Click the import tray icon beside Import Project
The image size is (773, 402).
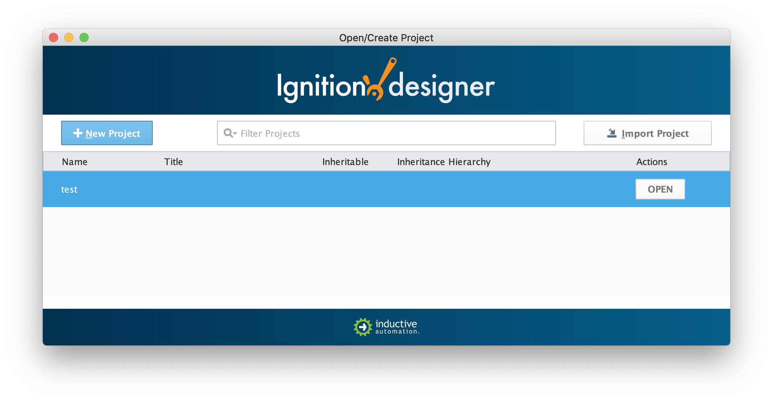coord(611,133)
